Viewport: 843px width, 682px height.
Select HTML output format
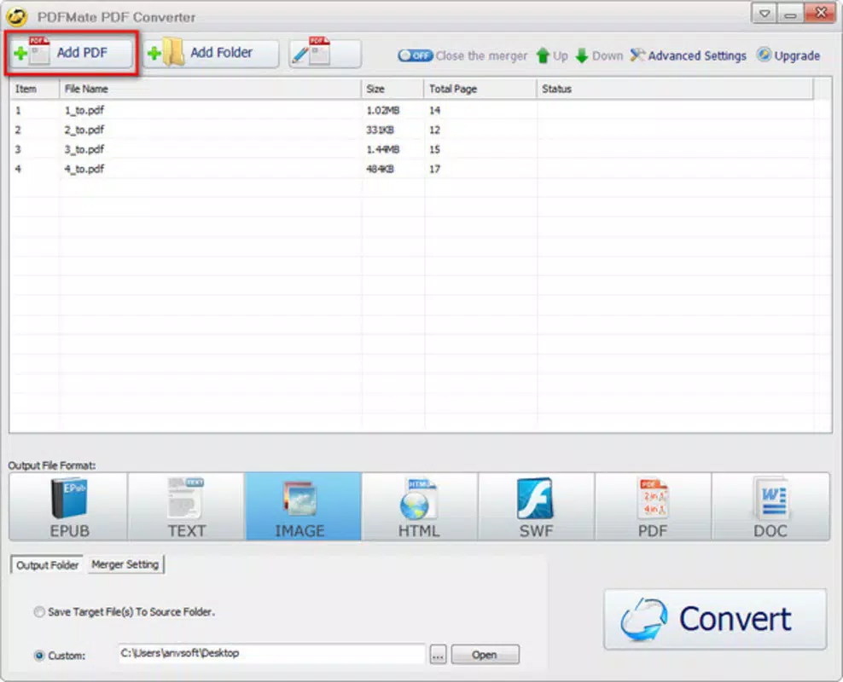tap(419, 506)
